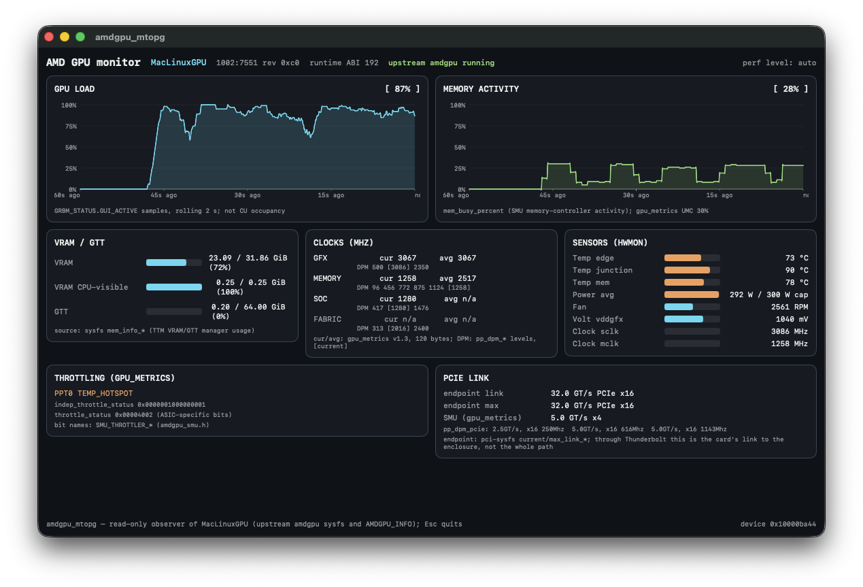Image resolution: width=863 pixels, height=587 pixels.
Task: Click the 0.25 / 0.25 GiB value
Action: pos(251,282)
